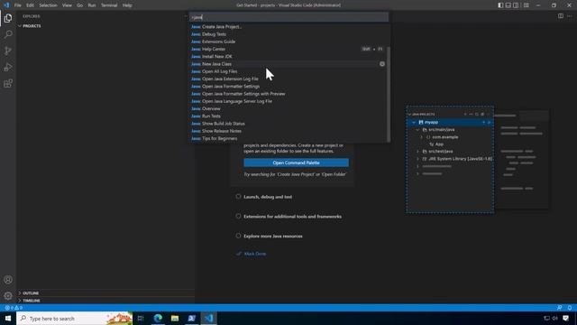Select Extensions for additional tools step

click(x=292, y=217)
